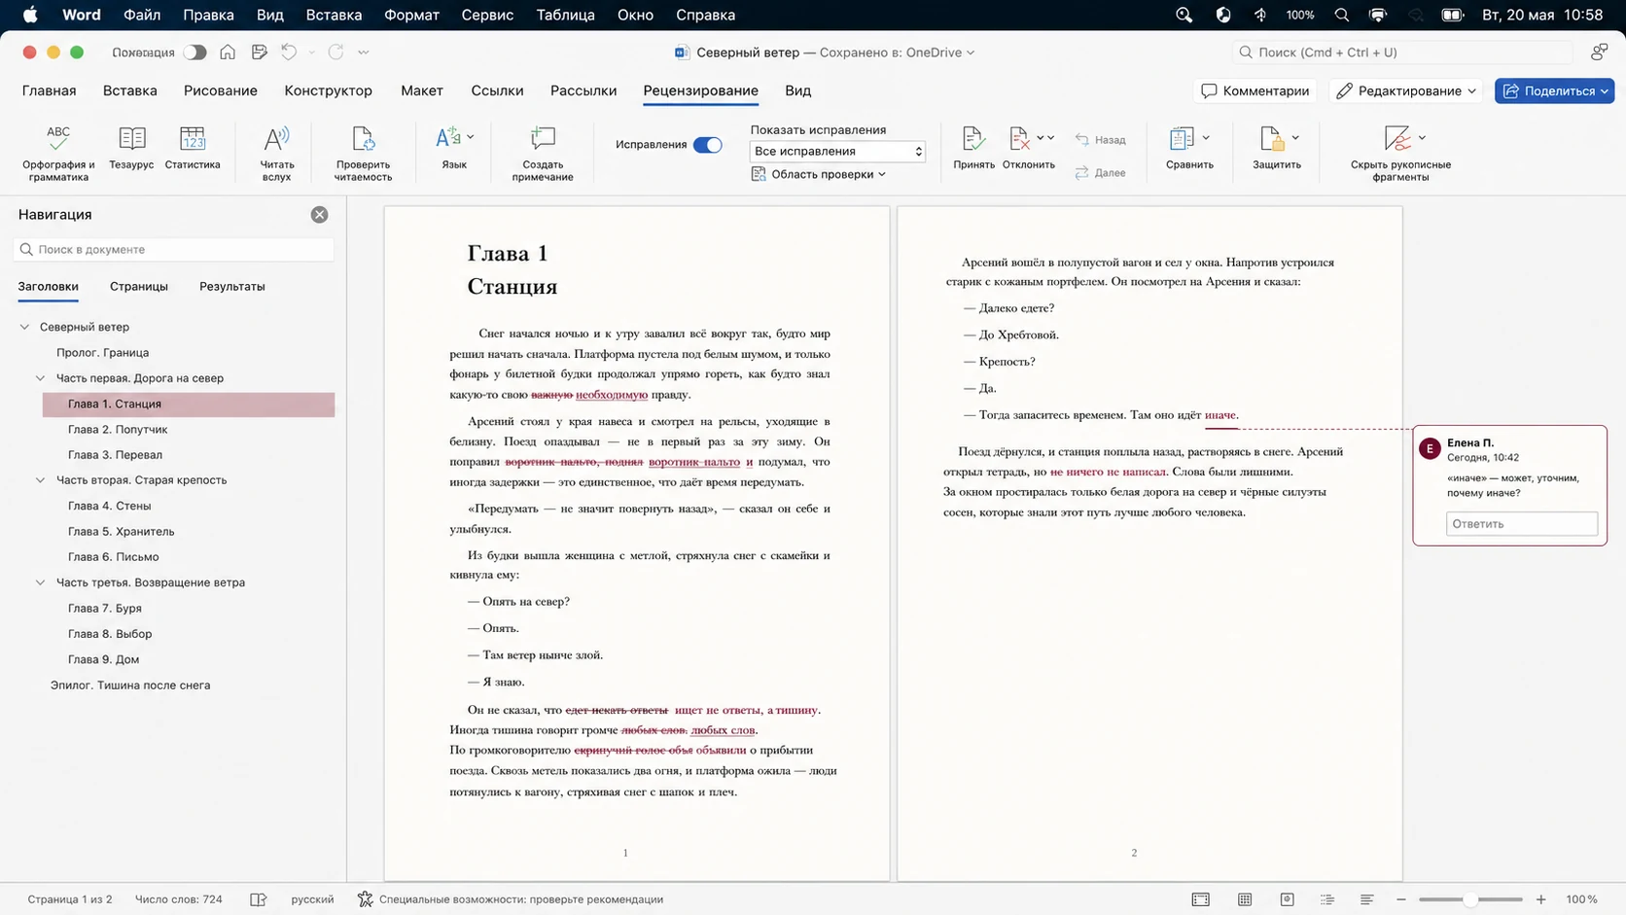Click the Compare documents icon
The width and height of the screenshot is (1626, 915).
1182,139
